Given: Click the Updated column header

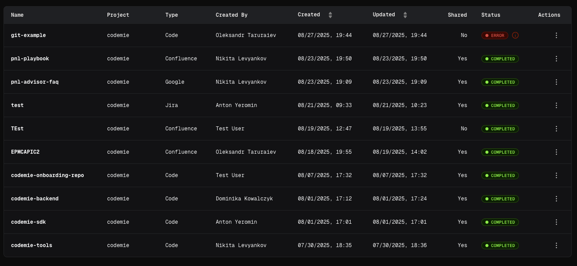Looking at the screenshot, I should coord(384,15).
